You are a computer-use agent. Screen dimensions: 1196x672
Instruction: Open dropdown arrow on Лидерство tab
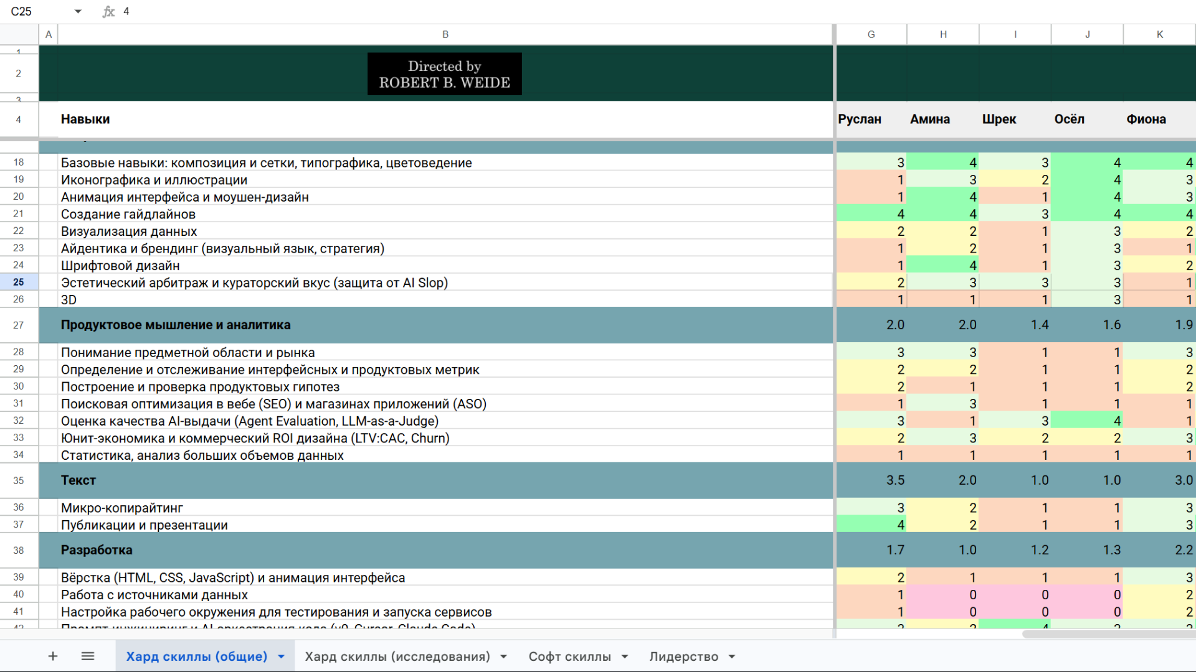(732, 657)
